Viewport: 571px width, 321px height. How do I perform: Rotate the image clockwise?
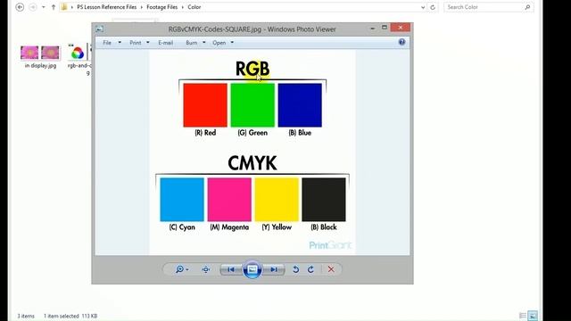[x=310, y=269]
